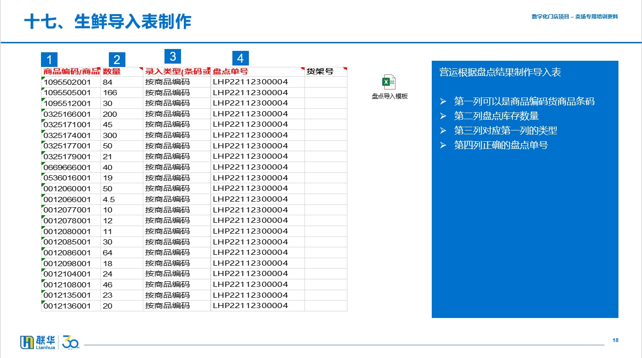Select quantity cell 45
The width and height of the screenshot is (642, 358).
click(122, 124)
